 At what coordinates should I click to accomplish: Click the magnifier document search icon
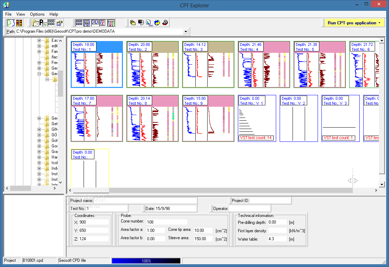tap(149, 23)
